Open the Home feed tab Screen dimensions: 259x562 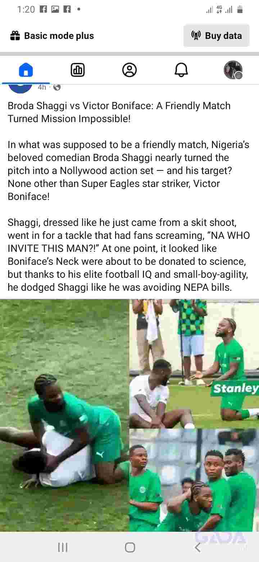(26, 70)
